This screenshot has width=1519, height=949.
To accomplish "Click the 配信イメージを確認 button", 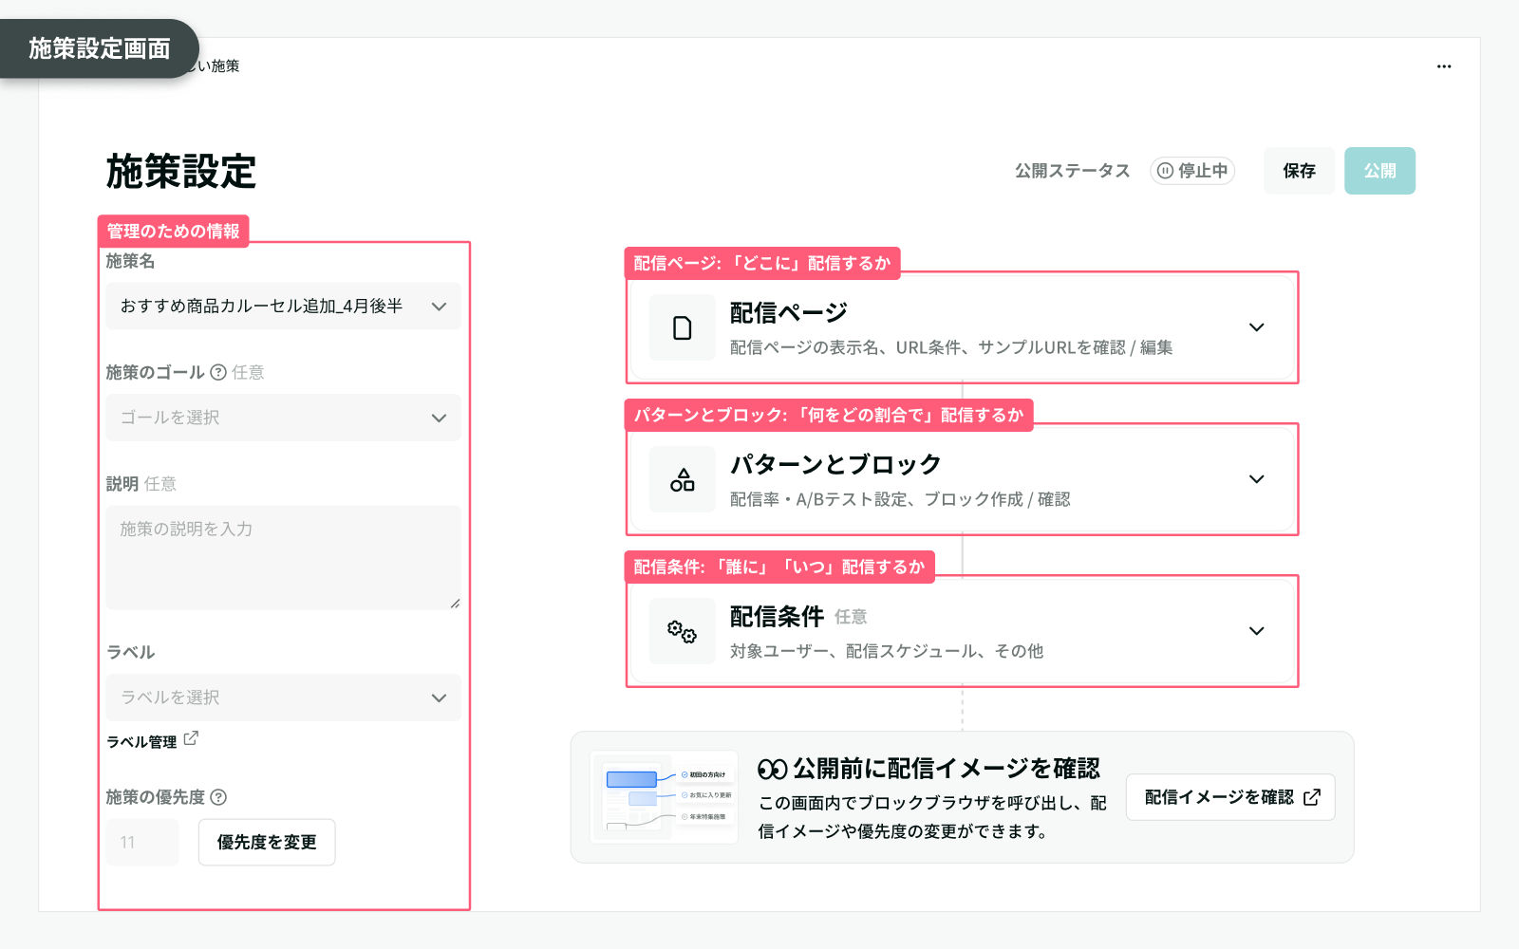I will point(1230,797).
